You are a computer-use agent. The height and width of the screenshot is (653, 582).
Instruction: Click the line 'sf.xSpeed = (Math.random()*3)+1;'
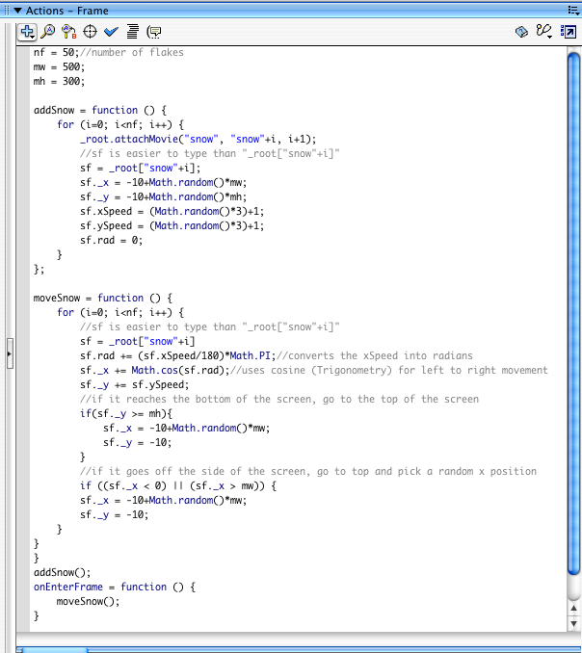point(172,212)
